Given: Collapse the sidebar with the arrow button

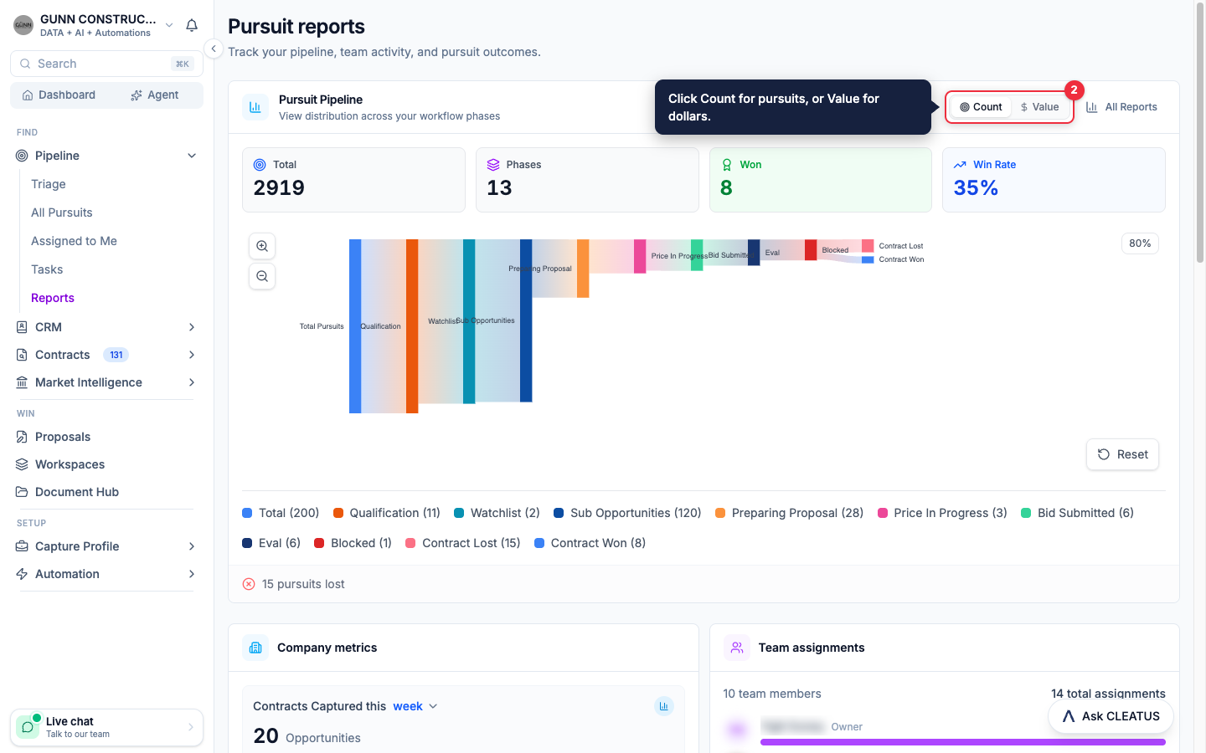Looking at the screenshot, I should (214, 49).
